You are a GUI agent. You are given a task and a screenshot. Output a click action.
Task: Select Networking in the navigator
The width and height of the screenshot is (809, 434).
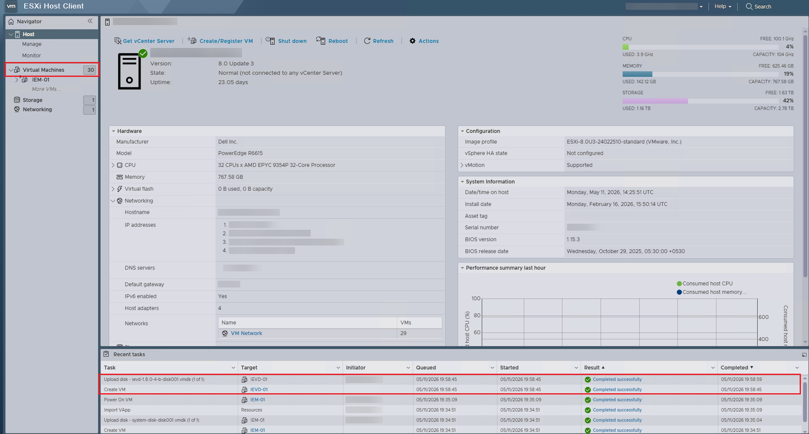37,110
